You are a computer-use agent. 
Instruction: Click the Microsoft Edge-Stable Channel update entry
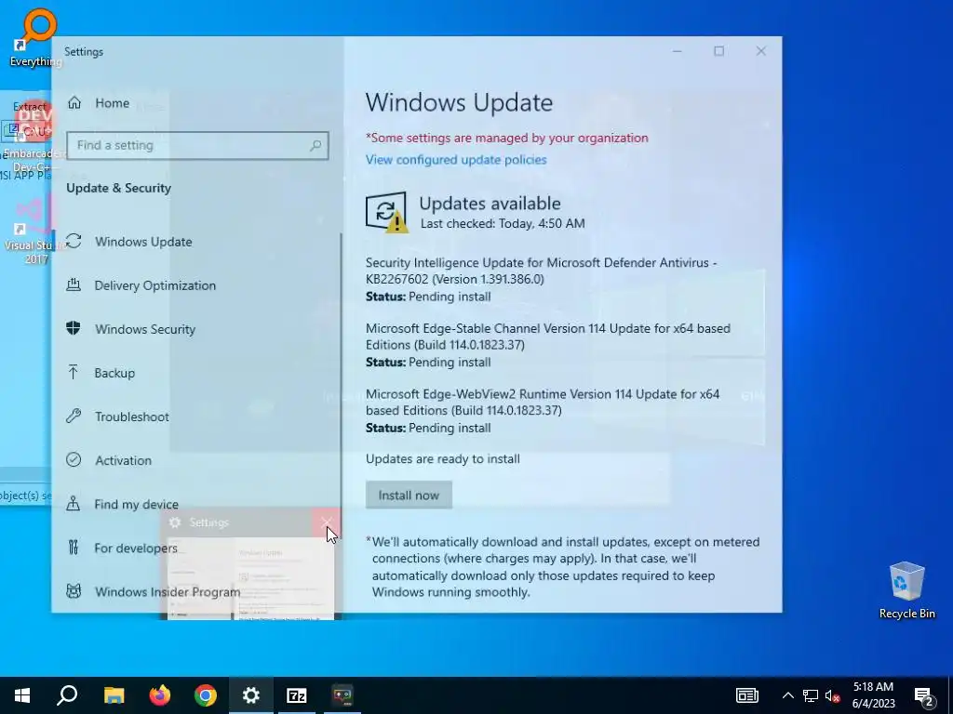548,345
